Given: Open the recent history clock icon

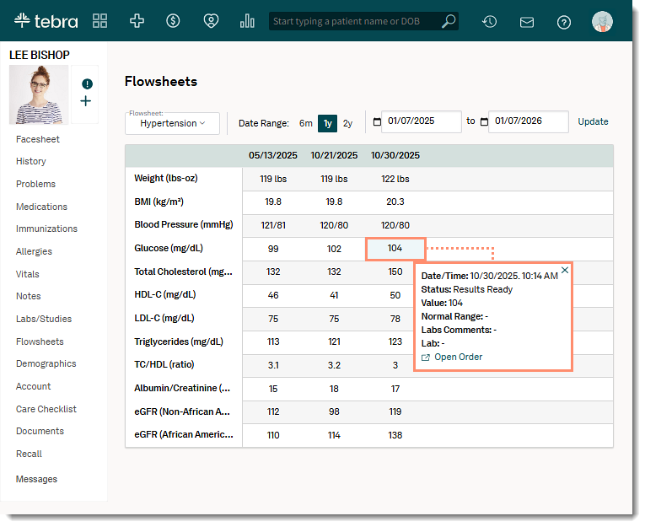Looking at the screenshot, I should 489,22.
